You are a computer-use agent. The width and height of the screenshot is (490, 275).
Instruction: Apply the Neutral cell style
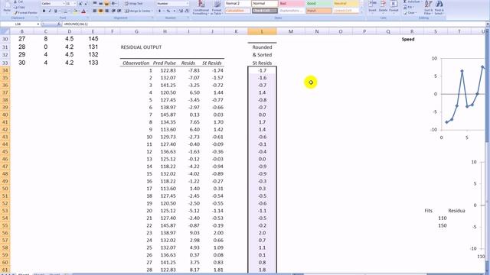[345, 3]
